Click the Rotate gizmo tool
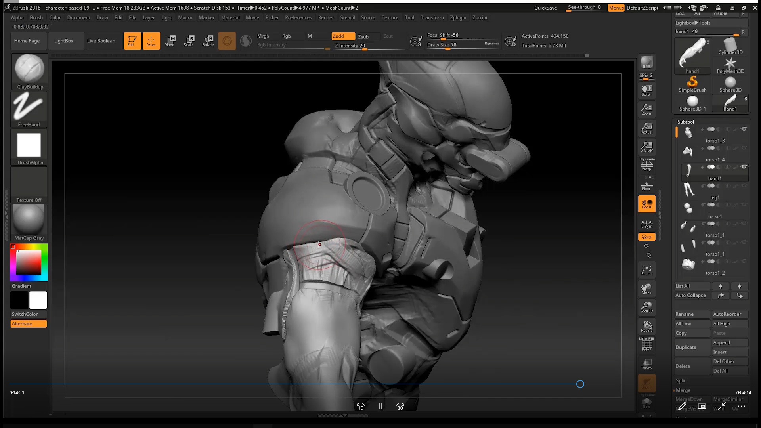This screenshot has height=428, width=761. click(x=208, y=40)
